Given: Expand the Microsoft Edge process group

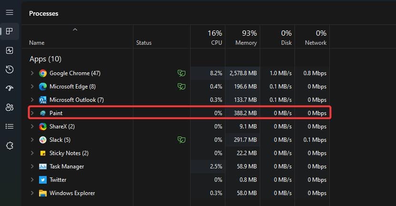Looking at the screenshot, I should click(x=32, y=87).
